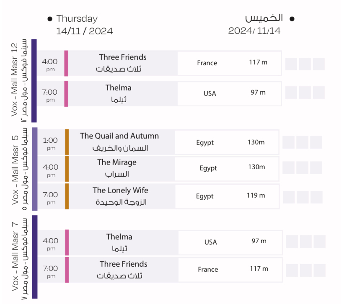
Task: Click the middle gray box in Quail and Autumn row
Action: click(x=302, y=142)
